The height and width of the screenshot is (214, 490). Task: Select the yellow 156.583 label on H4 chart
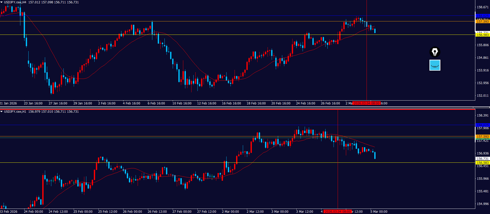click(482, 35)
